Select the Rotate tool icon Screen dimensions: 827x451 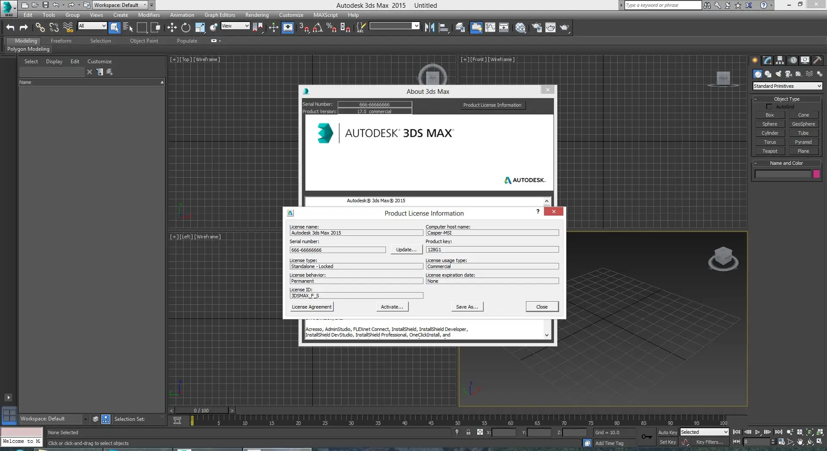coord(186,28)
